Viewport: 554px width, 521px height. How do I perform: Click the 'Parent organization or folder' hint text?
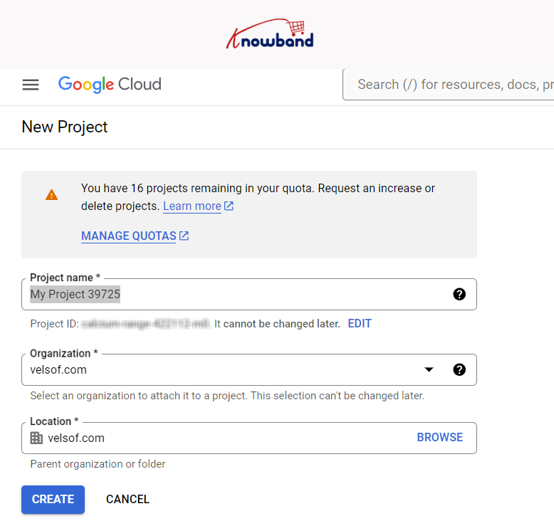coord(98,464)
